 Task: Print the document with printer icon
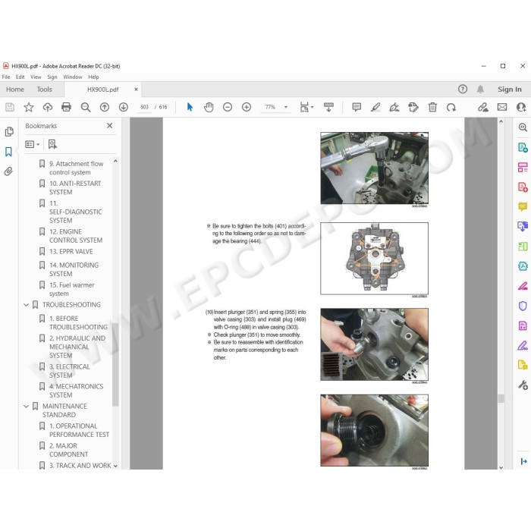tap(67, 108)
